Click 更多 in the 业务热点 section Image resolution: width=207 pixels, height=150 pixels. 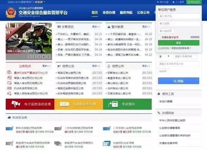[x=46, y=66]
